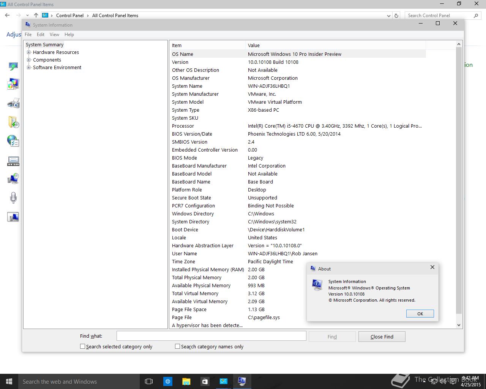Select the BIOS Mode row

click(298, 158)
